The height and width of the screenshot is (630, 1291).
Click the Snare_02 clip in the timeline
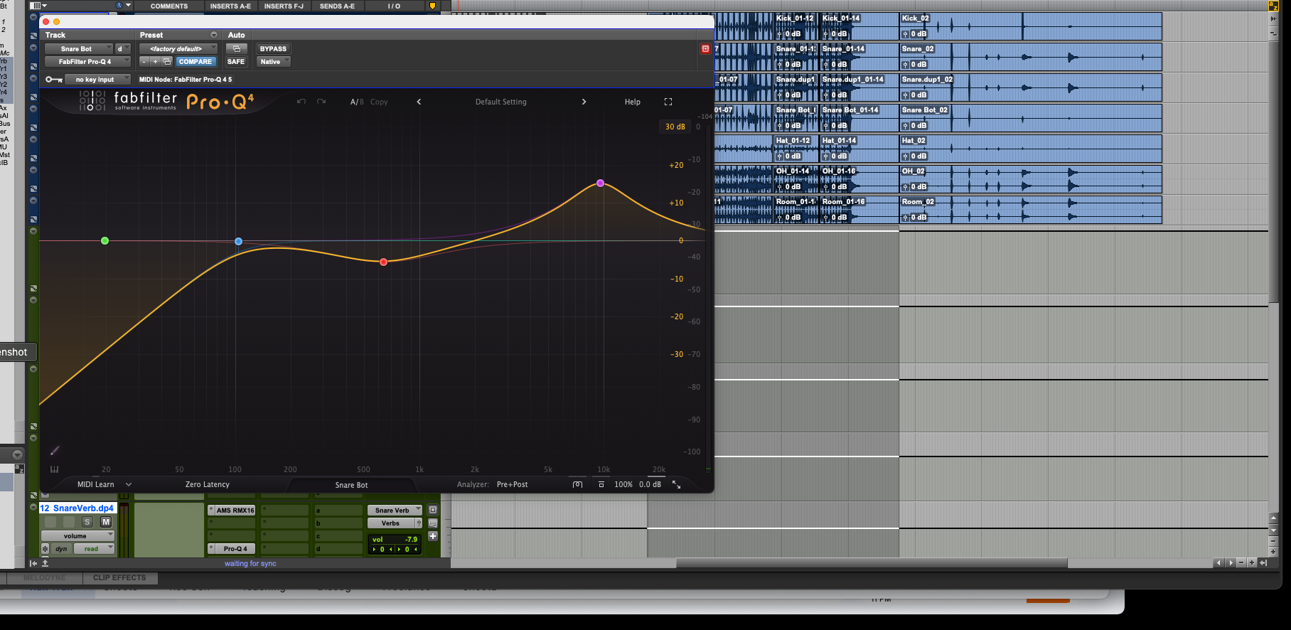[x=1031, y=57]
